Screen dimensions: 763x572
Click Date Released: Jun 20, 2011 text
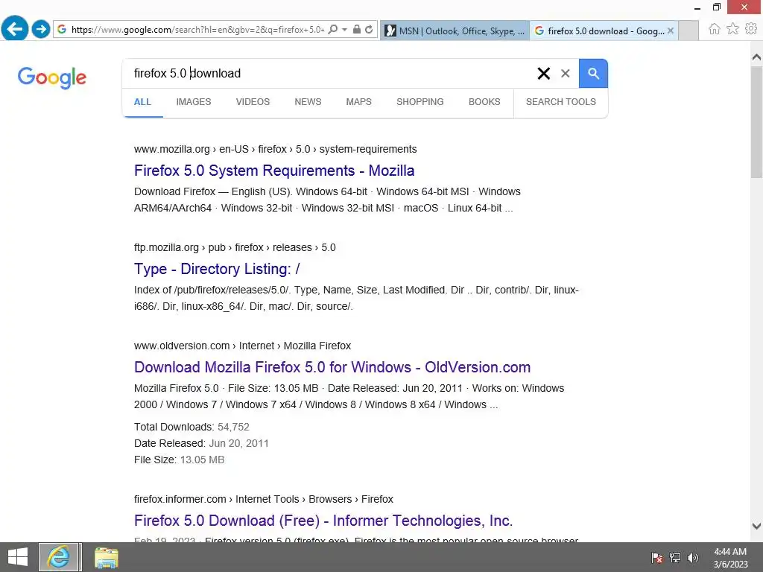pos(201,444)
